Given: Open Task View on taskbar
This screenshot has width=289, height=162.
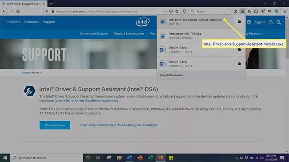Looking at the screenshot, I should (98, 158).
